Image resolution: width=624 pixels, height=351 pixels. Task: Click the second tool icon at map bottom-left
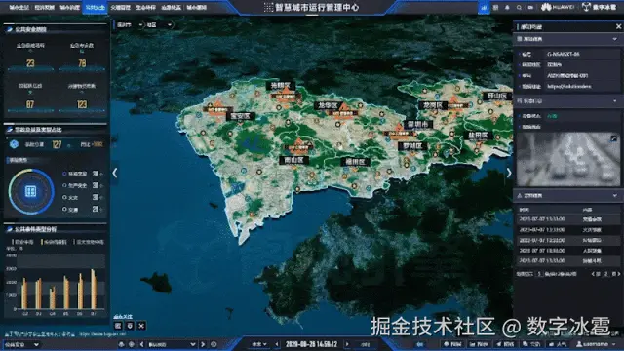[x=130, y=326]
